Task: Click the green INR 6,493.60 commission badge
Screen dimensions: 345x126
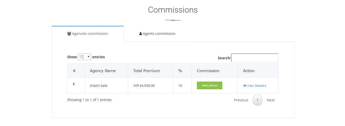Action: pos(209,85)
